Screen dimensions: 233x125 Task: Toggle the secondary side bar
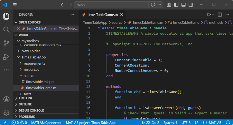coord(191,5)
